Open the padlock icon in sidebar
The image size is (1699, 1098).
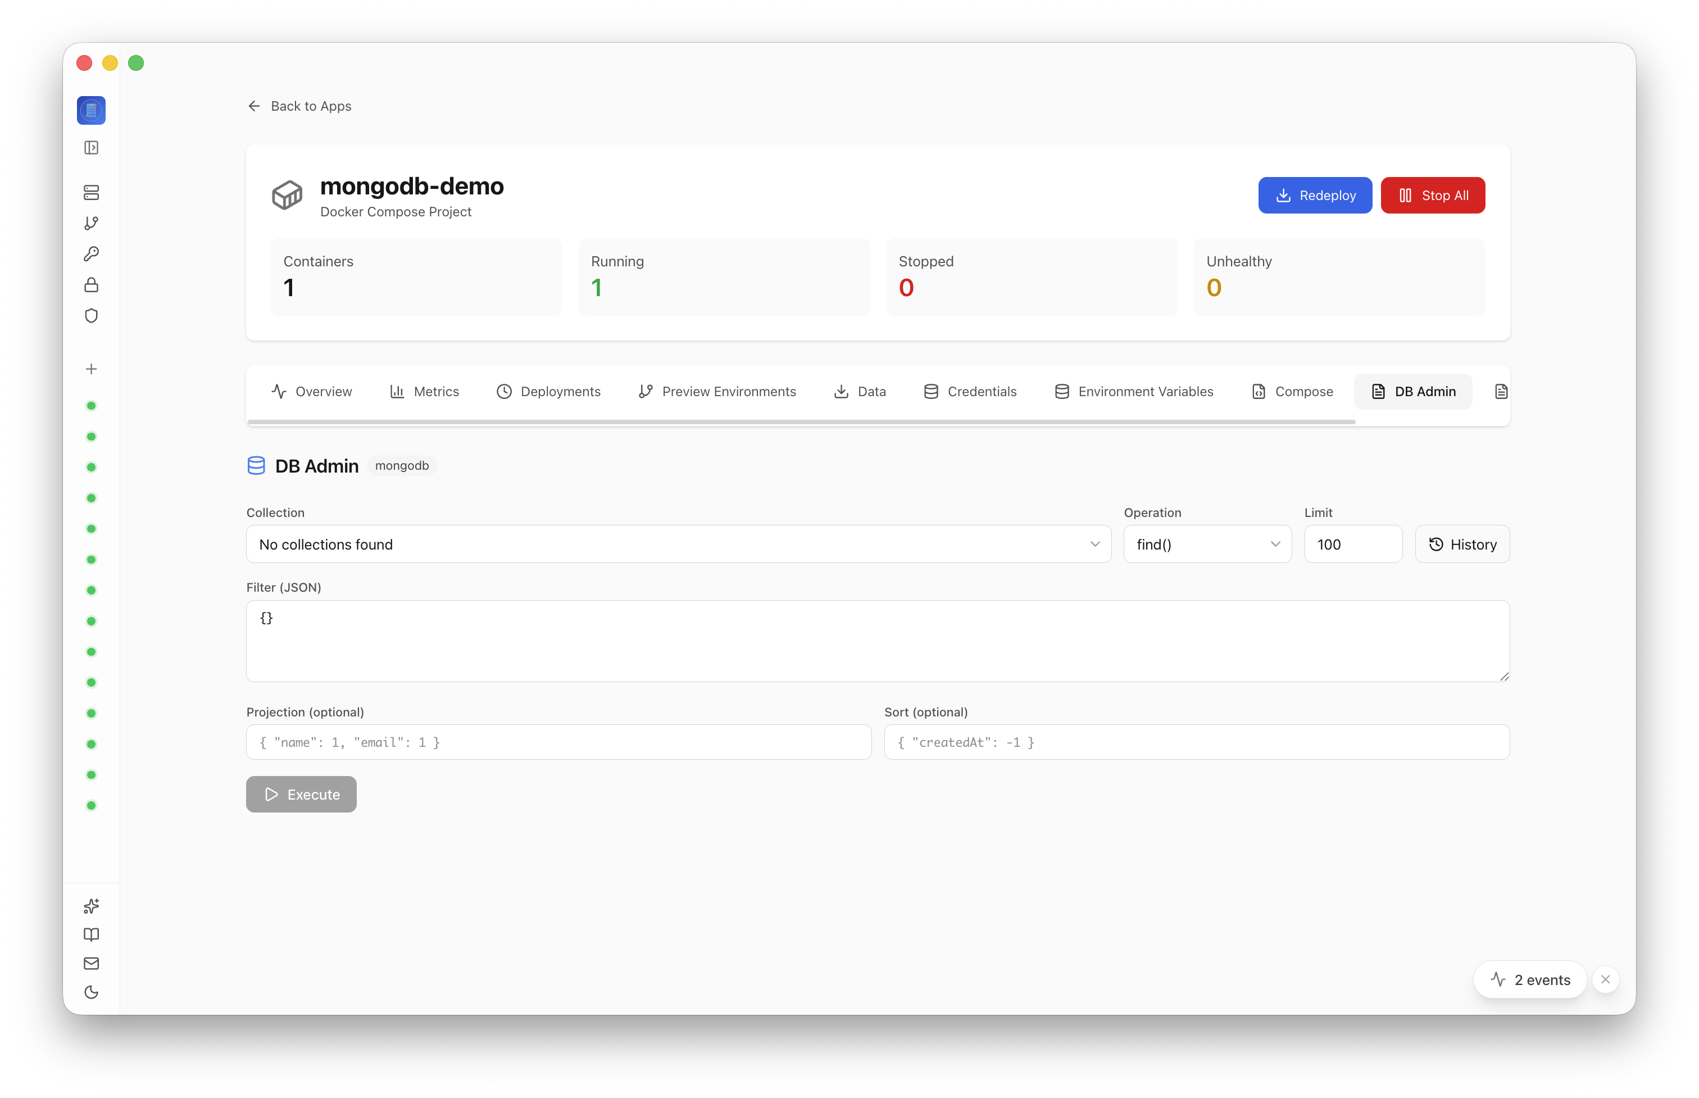[x=91, y=284]
